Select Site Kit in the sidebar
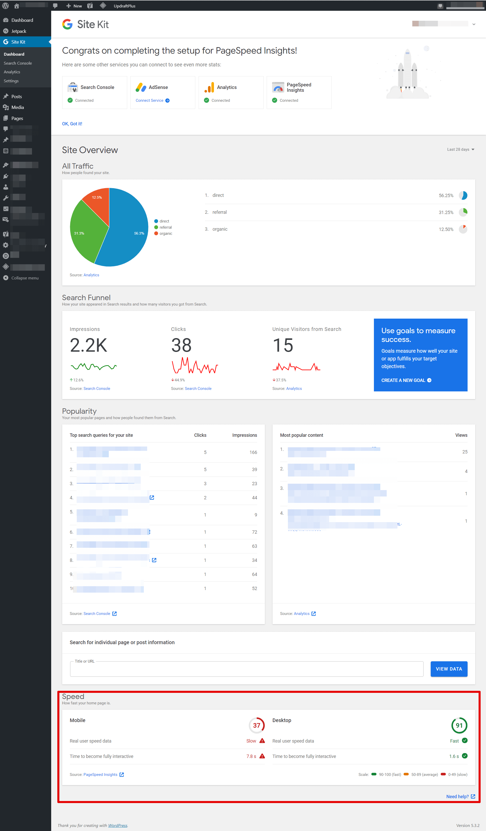This screenshot has width=486, height=831. click(26, 42)
